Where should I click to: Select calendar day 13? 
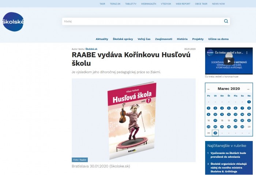point(236,114)
